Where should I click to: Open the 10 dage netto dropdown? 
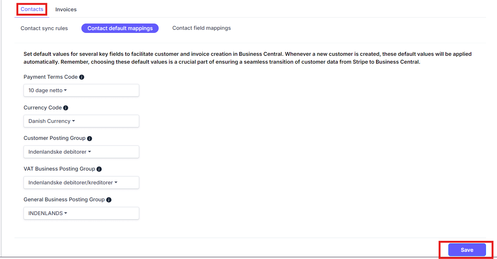(81, 90)
